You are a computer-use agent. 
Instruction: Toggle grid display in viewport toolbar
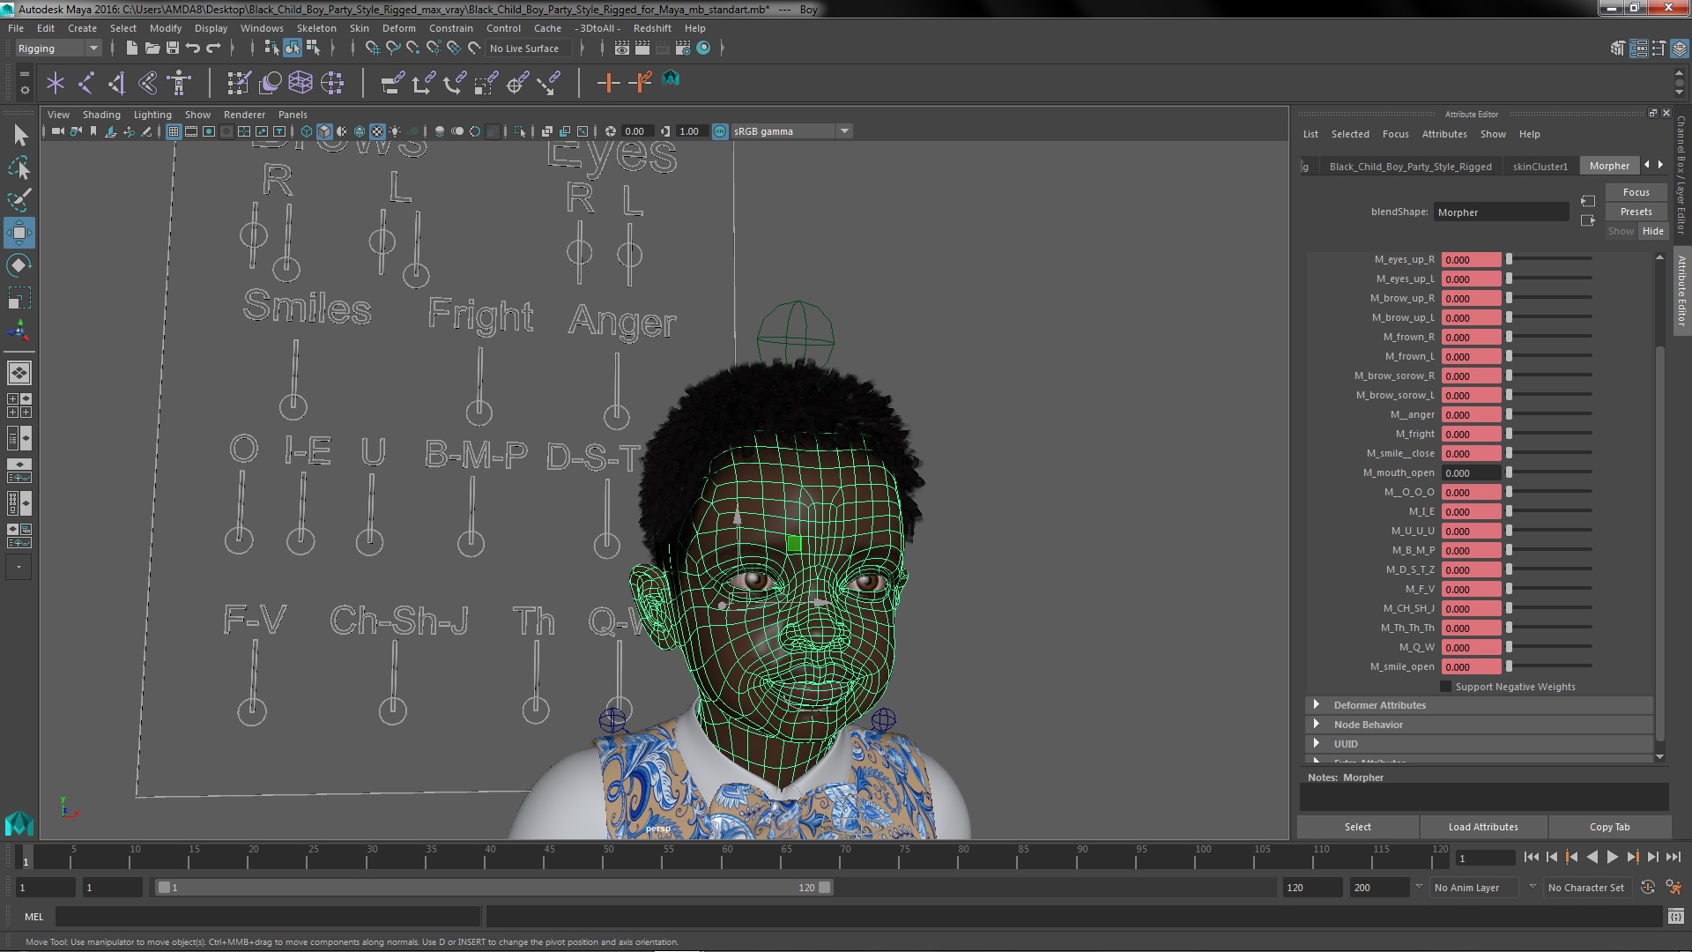click(x=174, y=131)
